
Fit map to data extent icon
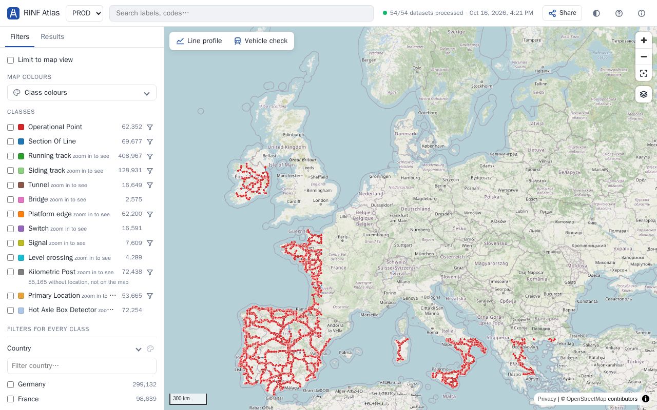pos(644,73)
